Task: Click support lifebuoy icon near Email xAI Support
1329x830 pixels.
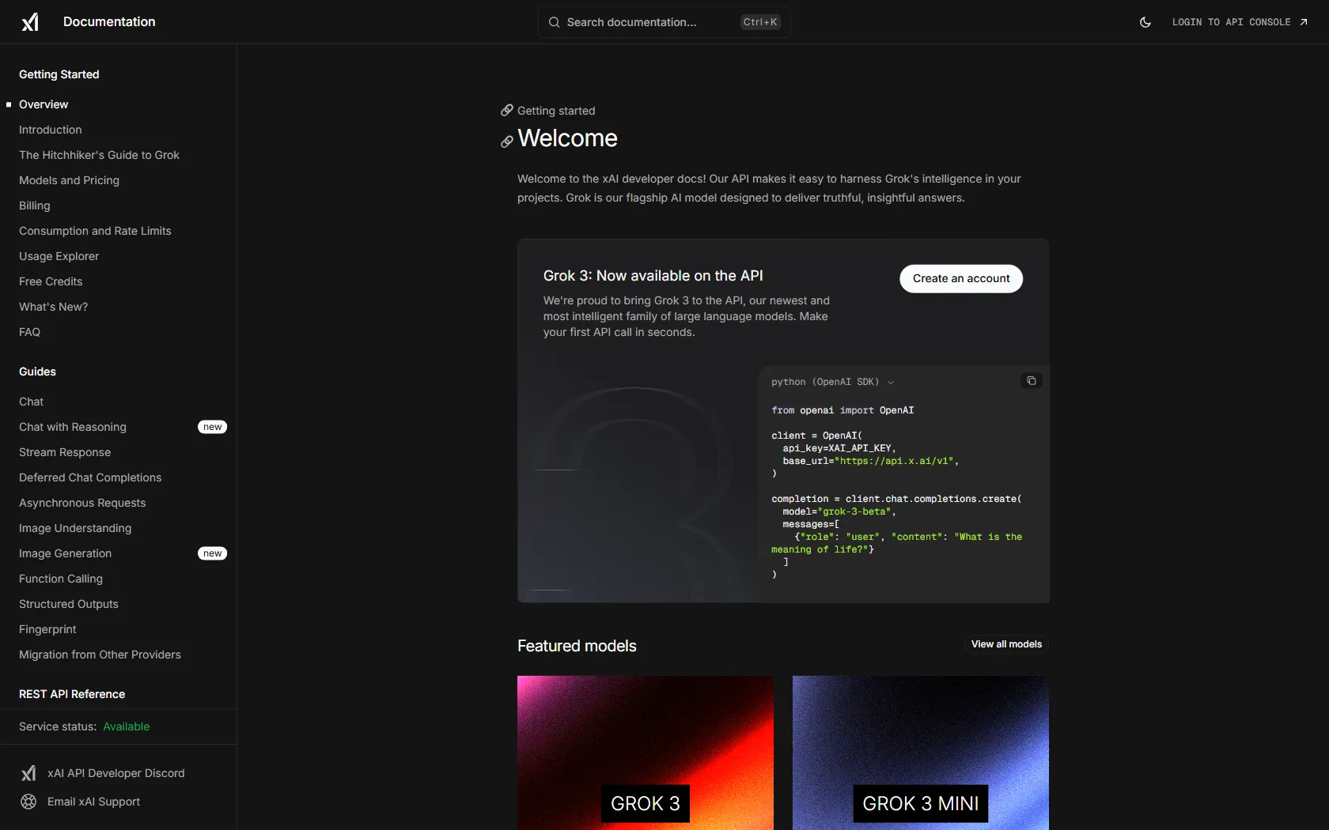Action: pos(28,802)
